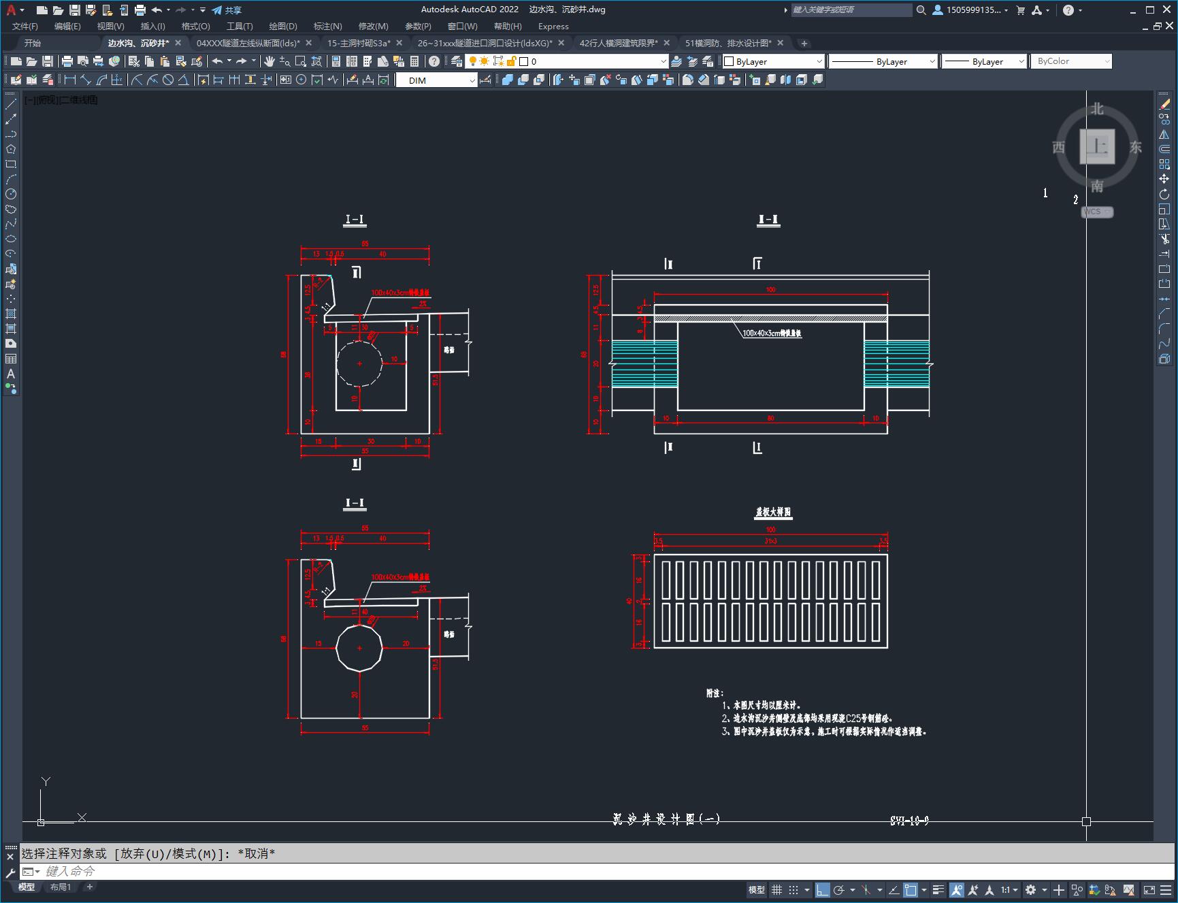Viewport: 1178px width, 903px height.
Task: Toggle annotation visibility in status bar
Action: [957, 889]
